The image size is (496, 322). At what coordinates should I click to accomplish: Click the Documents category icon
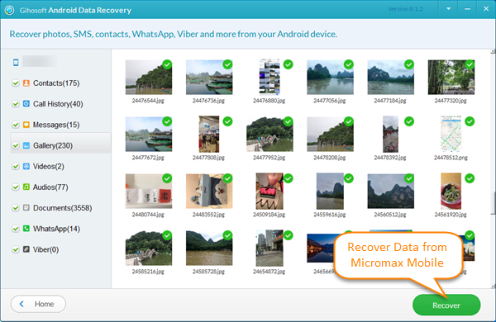point(26,207)
